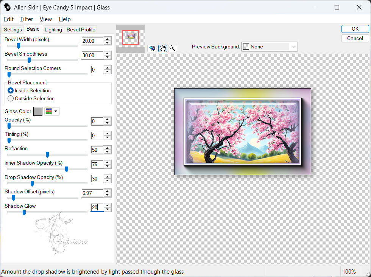Click the Drop Shadow Opacity slider handle

click(32, 184)
